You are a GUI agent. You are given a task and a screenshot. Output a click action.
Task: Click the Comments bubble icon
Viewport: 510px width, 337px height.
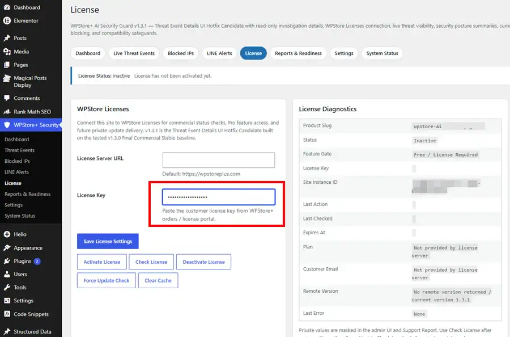(7, 98)
